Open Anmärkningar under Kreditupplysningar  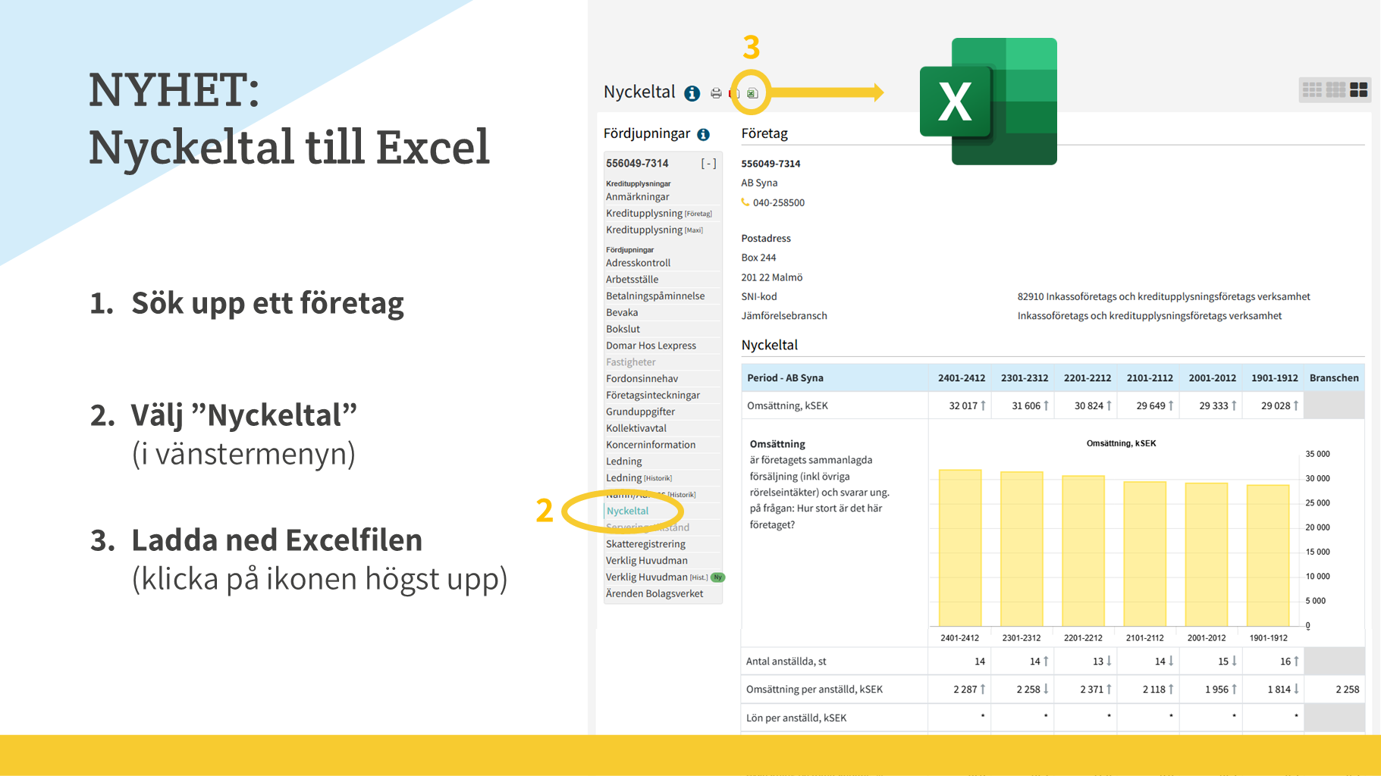tap(637, 197)
